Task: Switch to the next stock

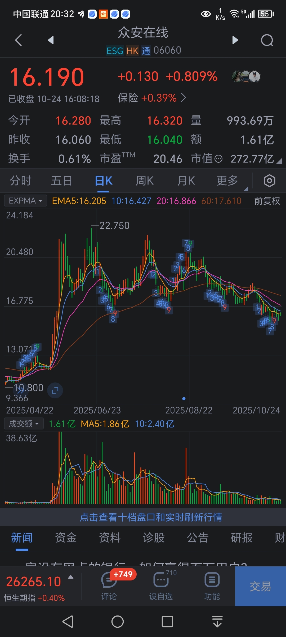Action: (x=235, y=40)
